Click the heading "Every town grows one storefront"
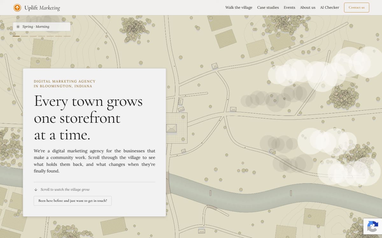382x238 pixels. point(88,109)
